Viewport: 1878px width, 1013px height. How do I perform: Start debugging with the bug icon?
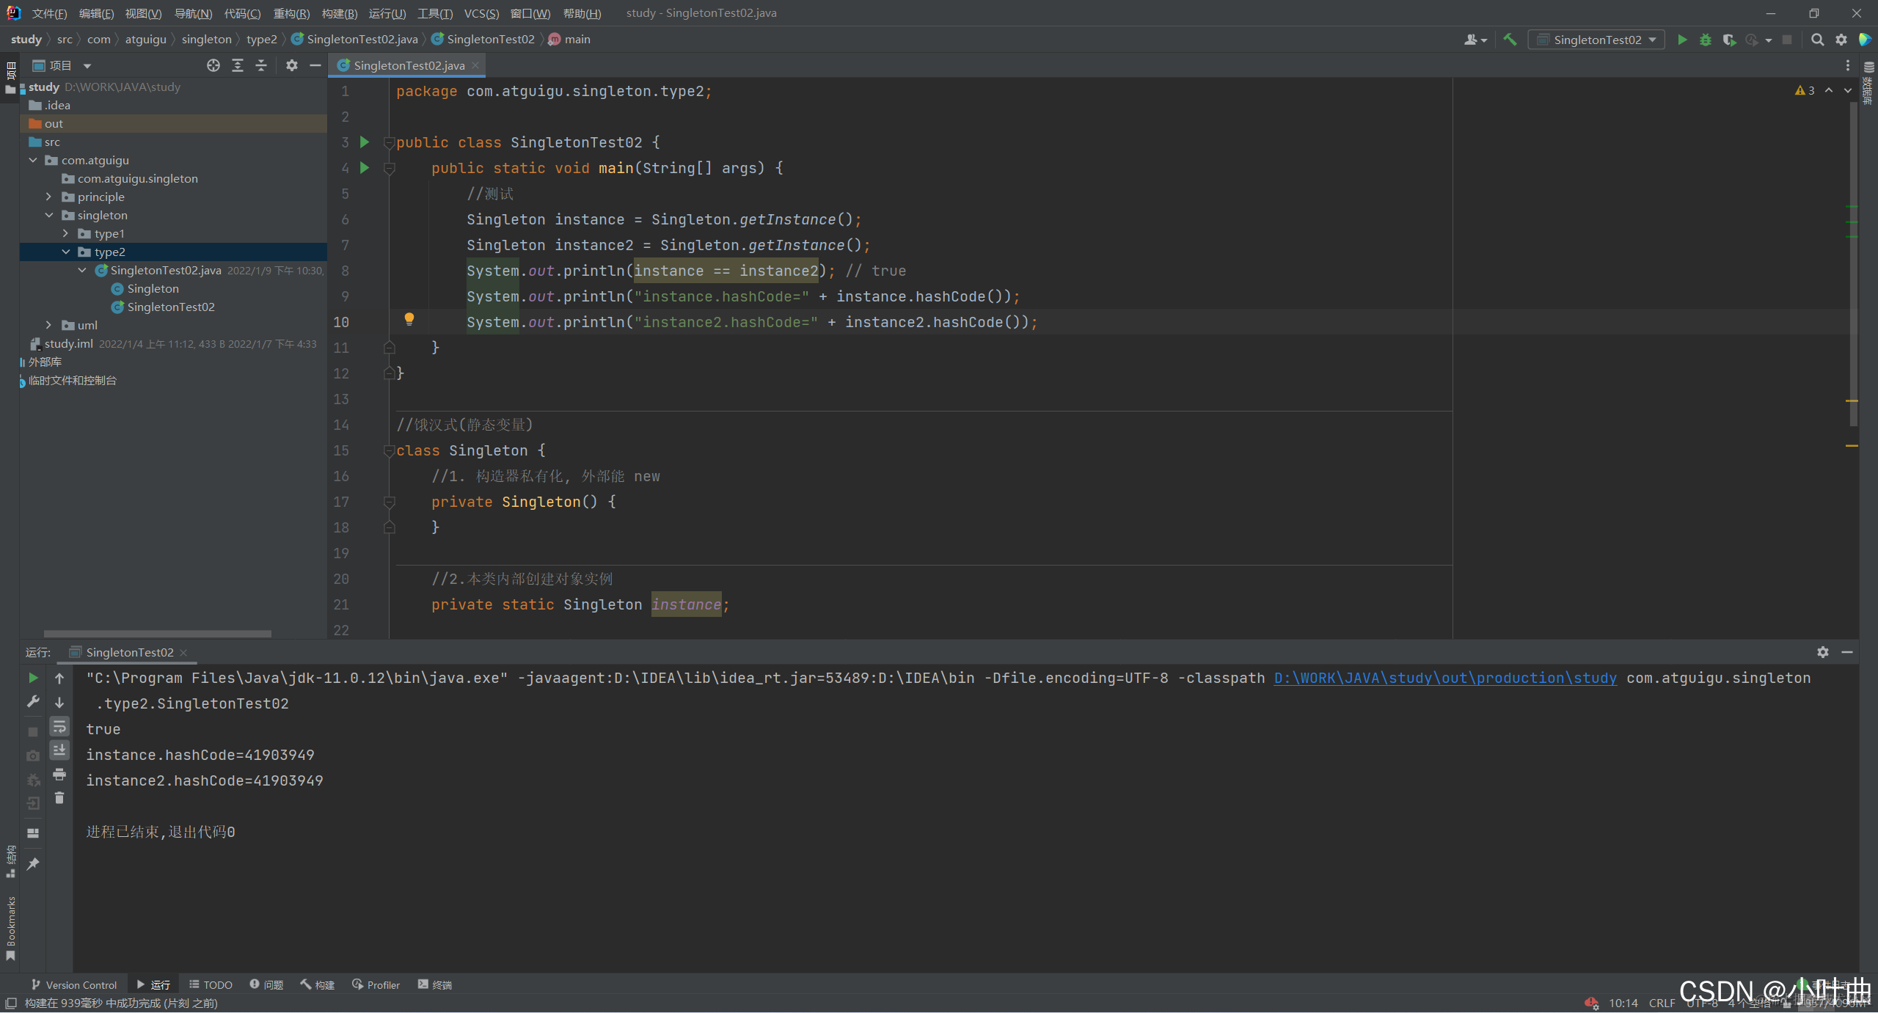click(x=1705, y=40)
